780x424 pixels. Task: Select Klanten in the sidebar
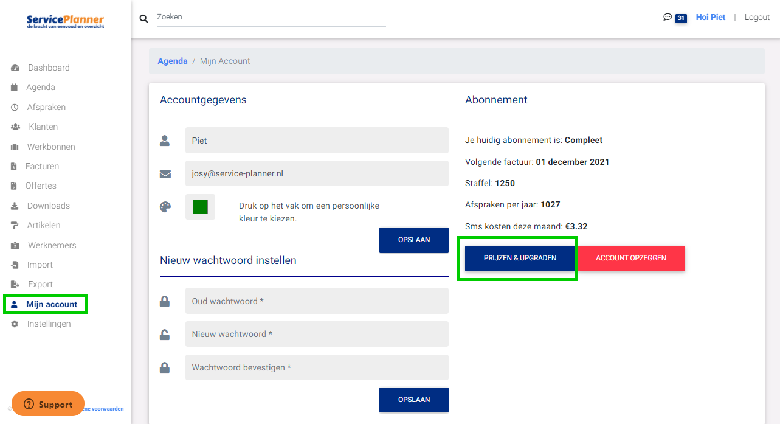click(x=43, y=127)
